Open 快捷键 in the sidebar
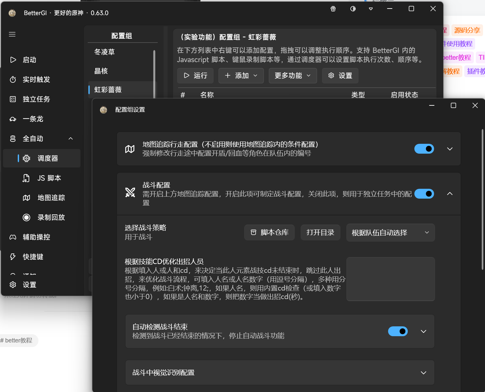Viewport: 485px width, 392px height. click(42, 257)
